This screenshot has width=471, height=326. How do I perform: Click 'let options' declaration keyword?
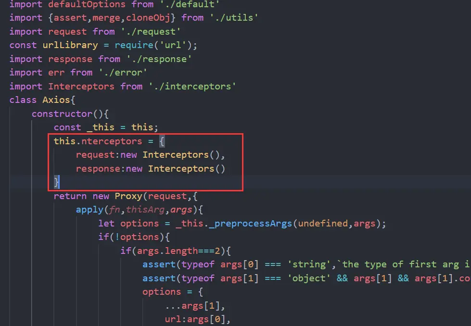(x=128, y=224)
